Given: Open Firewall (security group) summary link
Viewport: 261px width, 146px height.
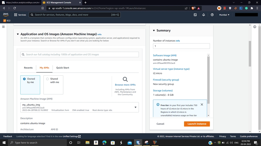Looking at the screenshot, I should point(166,80).
